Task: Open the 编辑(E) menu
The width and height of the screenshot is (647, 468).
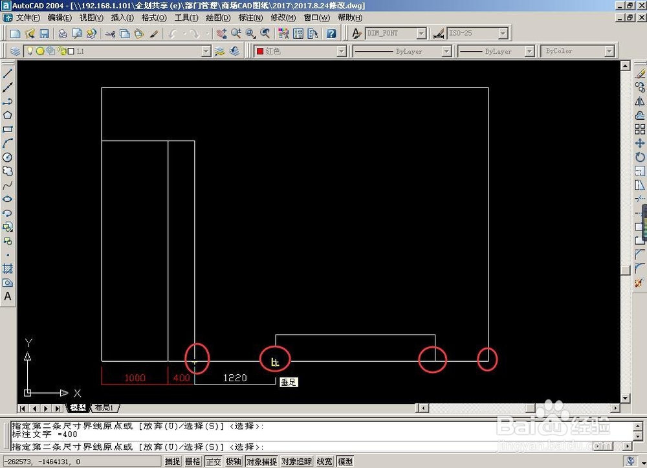Action: point(60,17)
